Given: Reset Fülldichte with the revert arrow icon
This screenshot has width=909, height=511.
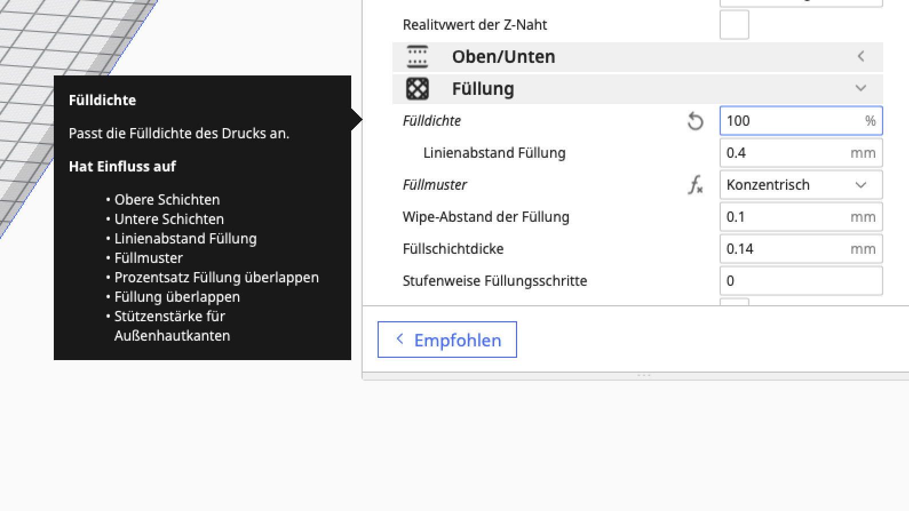Looking at the screenshot, I should point(695,121).
